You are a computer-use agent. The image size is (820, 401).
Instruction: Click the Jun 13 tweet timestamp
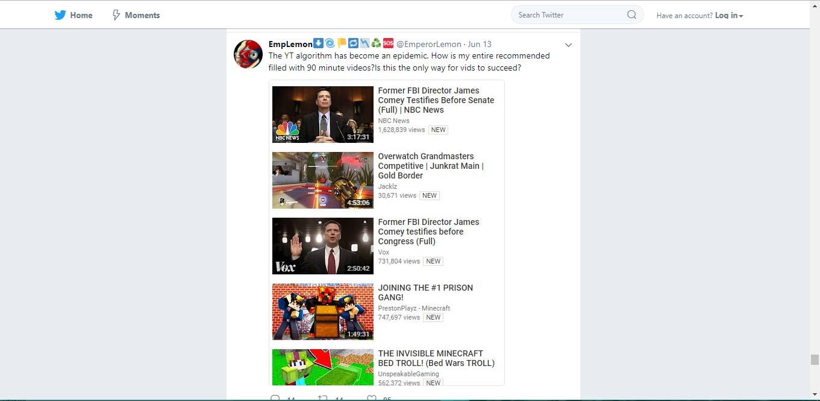pos(480,44)
